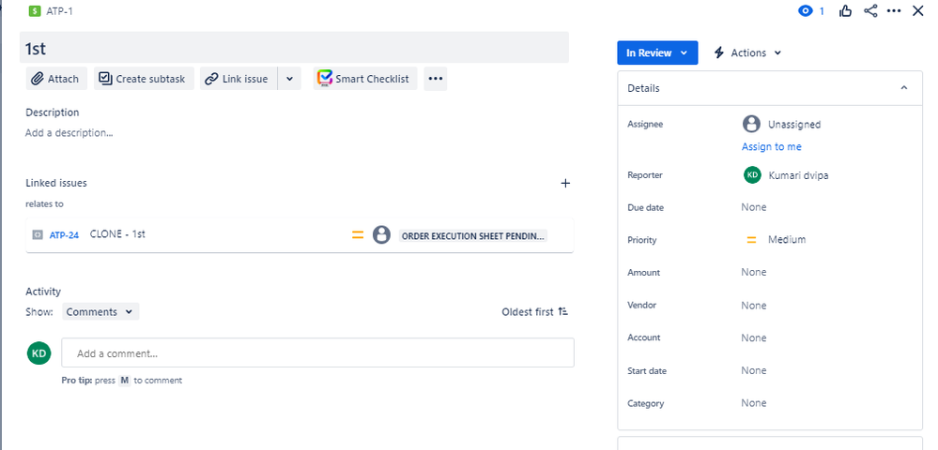938x450 pixels.
Task: Open the Actions menu
Action: (x=747, y=52)
